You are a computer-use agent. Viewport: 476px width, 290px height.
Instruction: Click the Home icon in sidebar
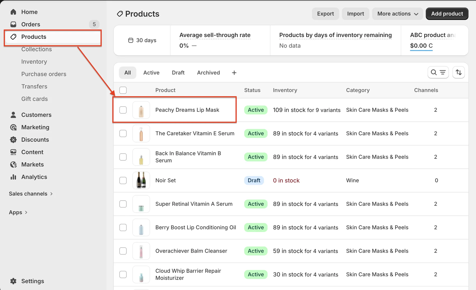click(13, 12)
